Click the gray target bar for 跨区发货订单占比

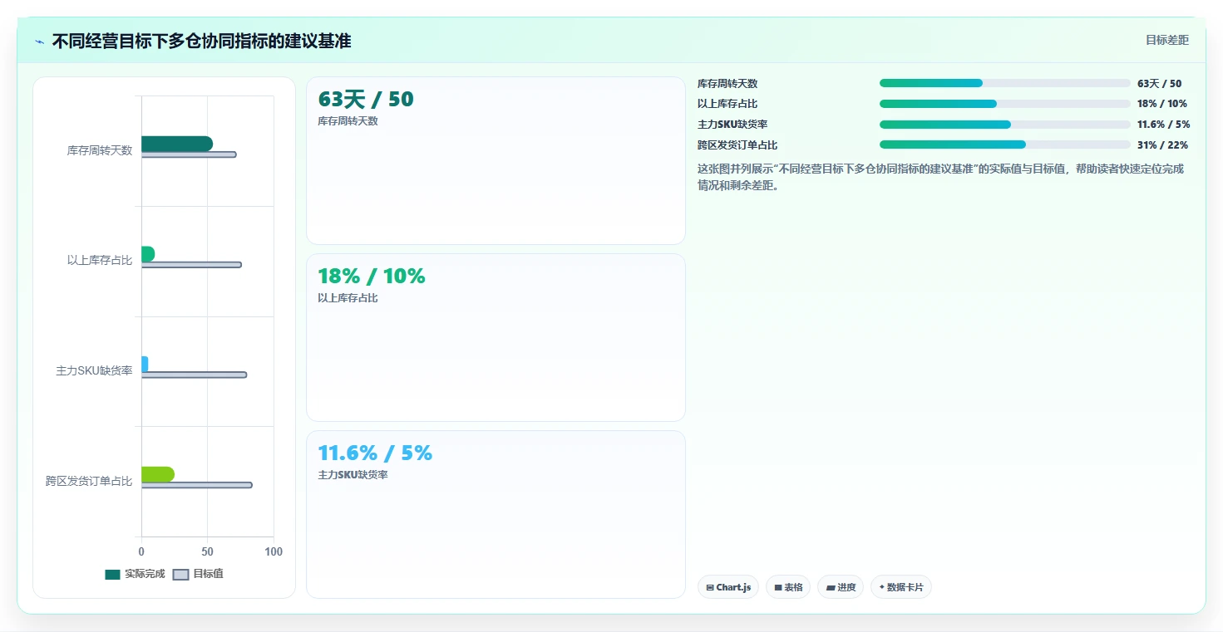point(196,485)
